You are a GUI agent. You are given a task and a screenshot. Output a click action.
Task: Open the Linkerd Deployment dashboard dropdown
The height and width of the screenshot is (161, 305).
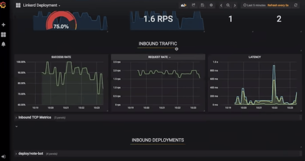click(41, 5)
